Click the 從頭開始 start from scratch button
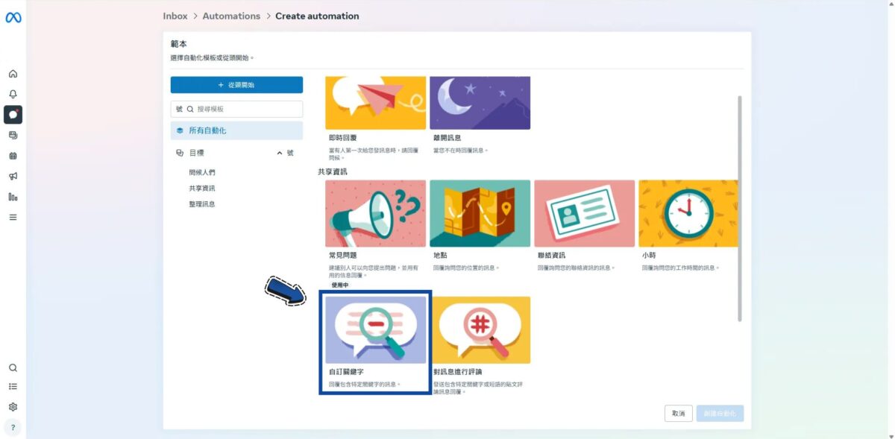Image resolution: width=895 pixels, height=439 pixels. pos(236,85)
